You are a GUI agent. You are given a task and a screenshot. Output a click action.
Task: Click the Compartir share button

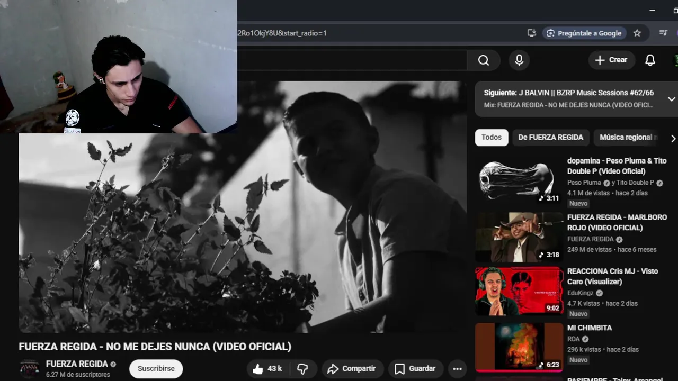pos(352,369)
